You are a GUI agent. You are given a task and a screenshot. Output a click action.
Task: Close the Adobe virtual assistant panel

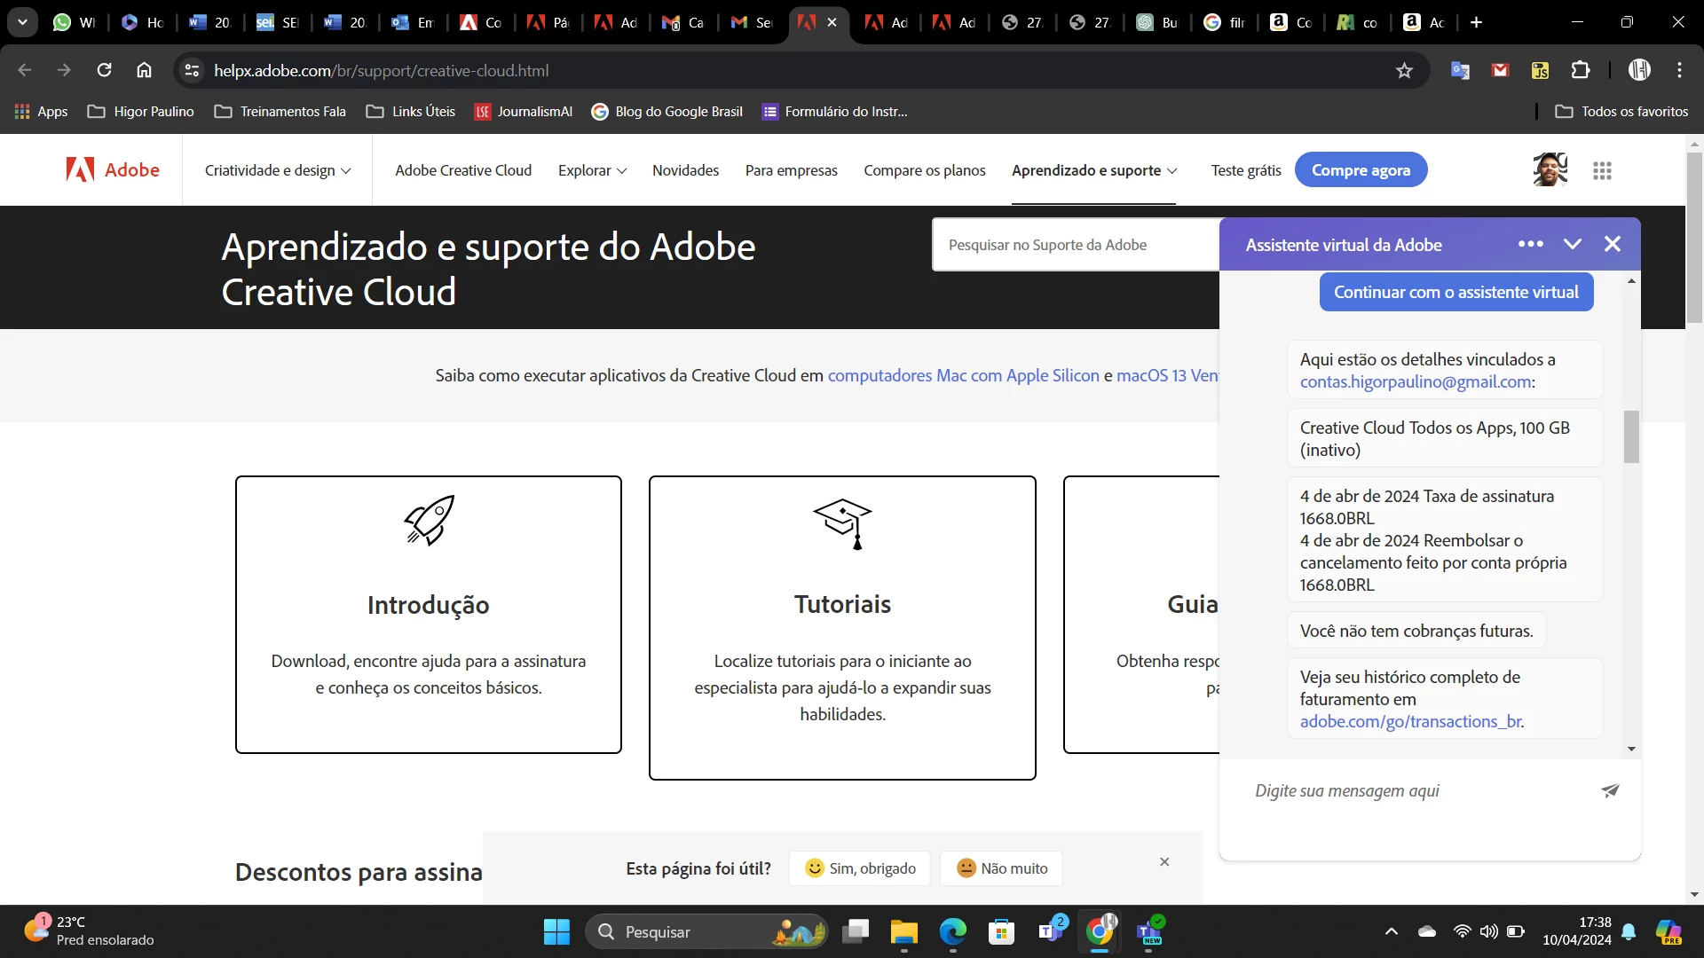click(x=1613, y=244)
